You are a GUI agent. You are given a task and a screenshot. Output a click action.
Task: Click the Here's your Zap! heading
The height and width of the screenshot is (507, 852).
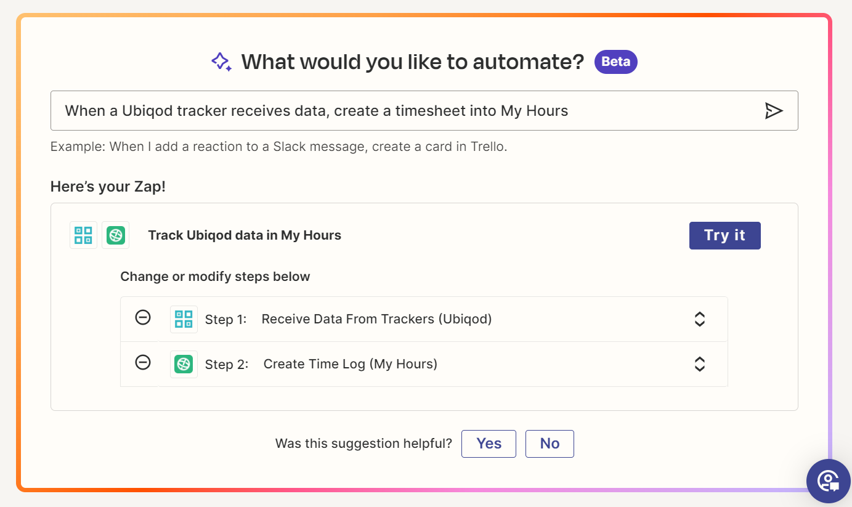(x=108, y=187)
